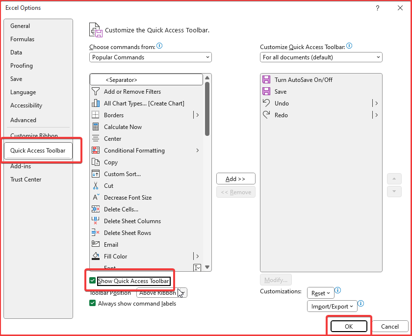
Task: Open the Choose commands from dropdown
Action: (151, 57)
